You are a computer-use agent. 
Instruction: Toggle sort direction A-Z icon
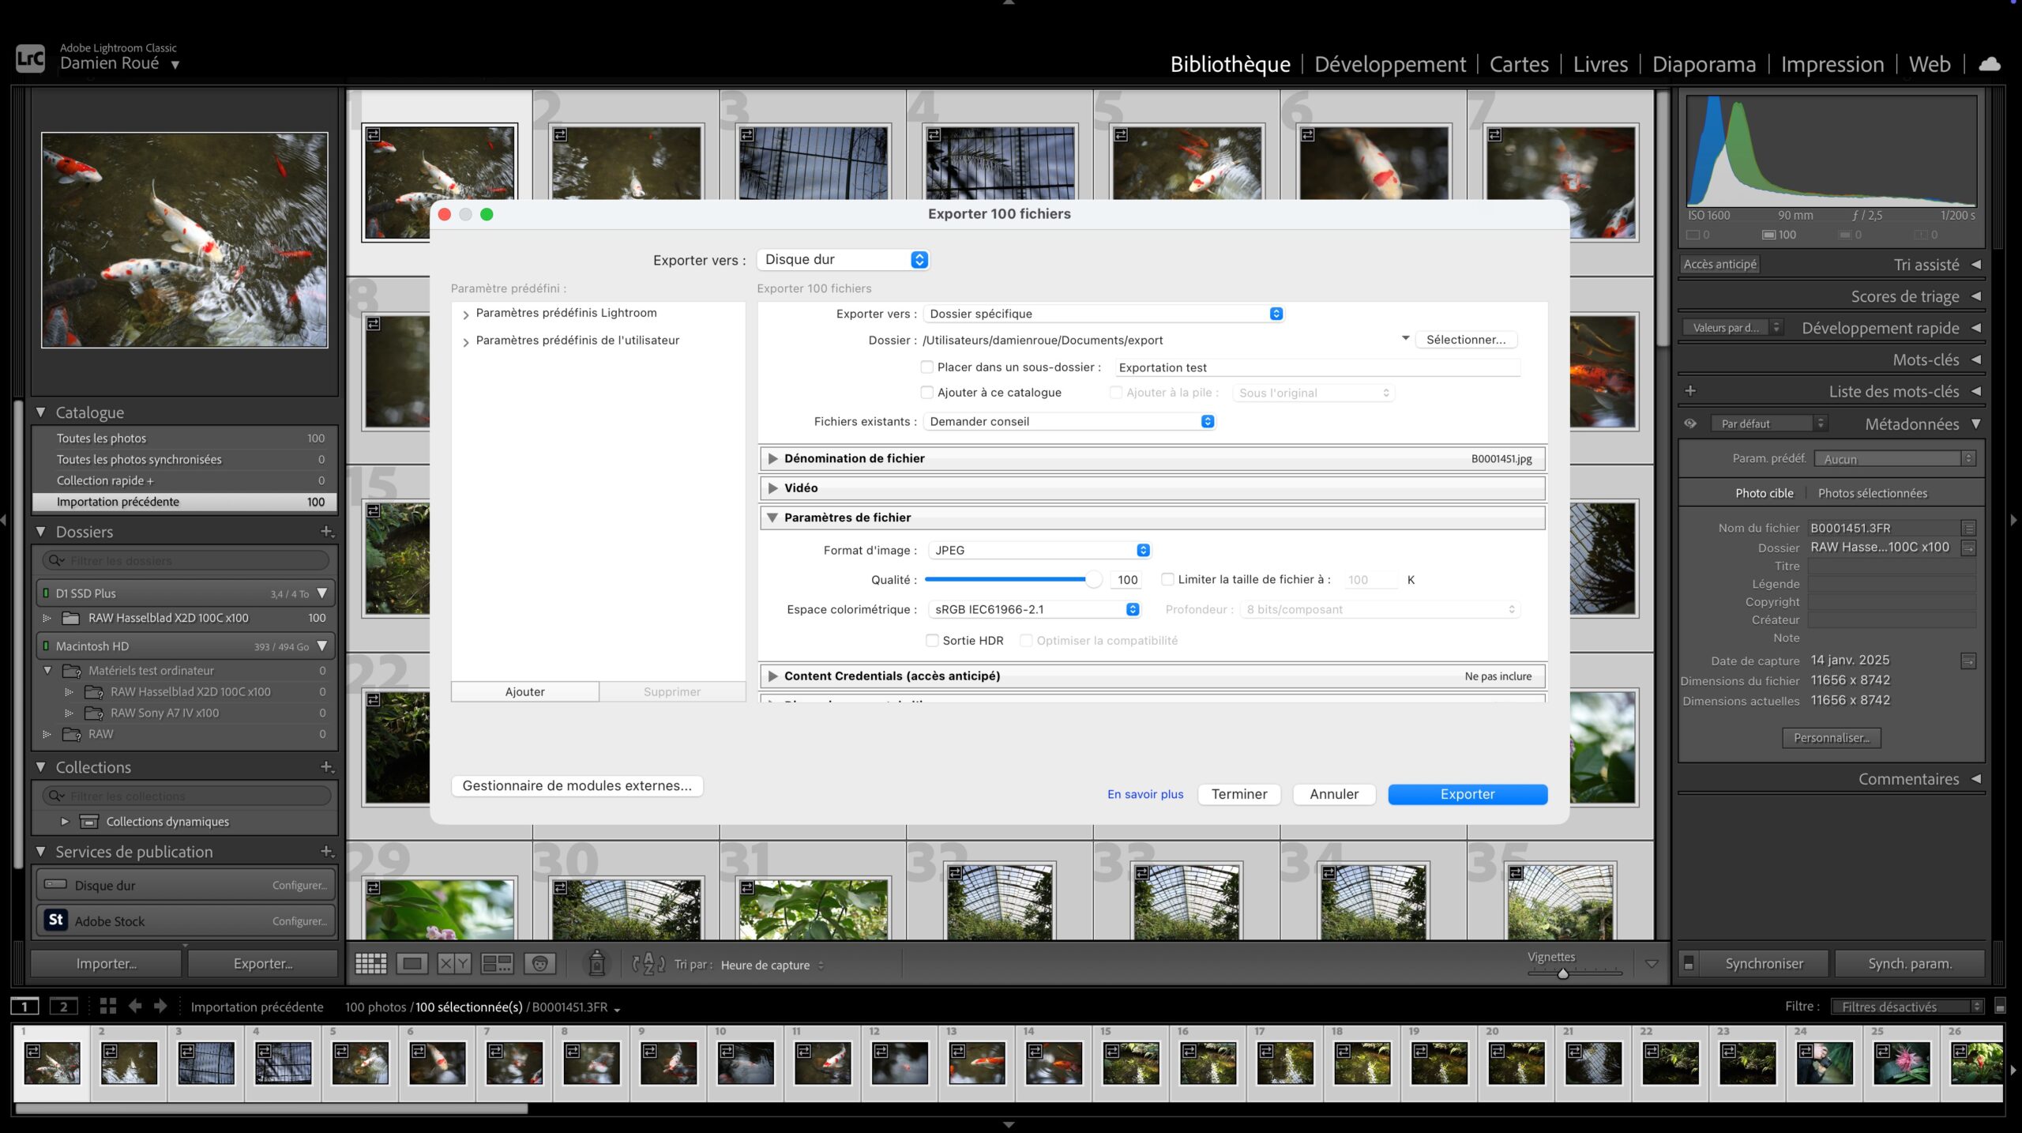[x=648, y=963]
